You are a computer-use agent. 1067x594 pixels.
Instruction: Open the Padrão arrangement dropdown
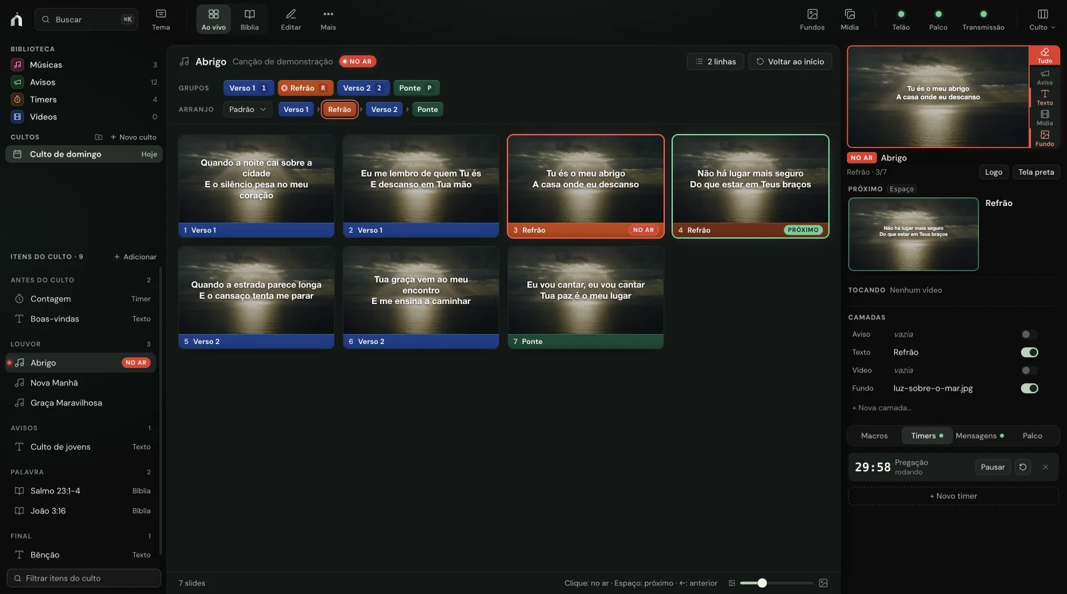[247, 109]
